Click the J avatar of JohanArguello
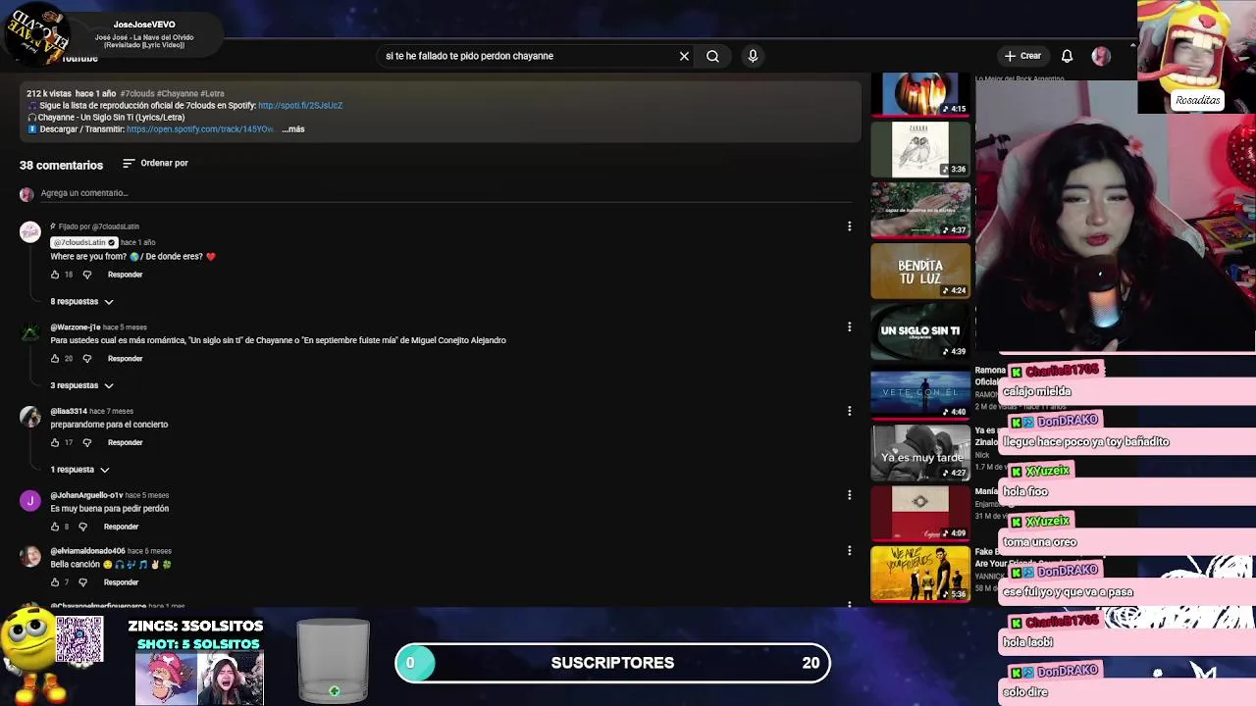 [30, 501]
